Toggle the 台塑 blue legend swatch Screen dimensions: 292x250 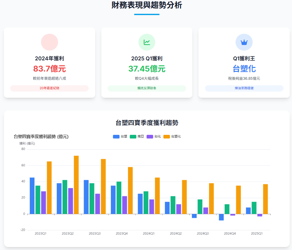coord(116,136)
